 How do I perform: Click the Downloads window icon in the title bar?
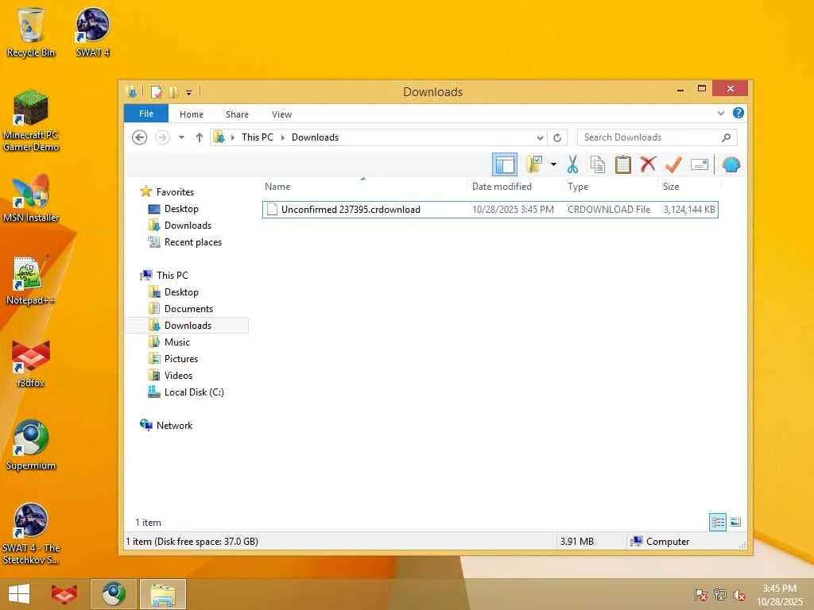[132, 92]
